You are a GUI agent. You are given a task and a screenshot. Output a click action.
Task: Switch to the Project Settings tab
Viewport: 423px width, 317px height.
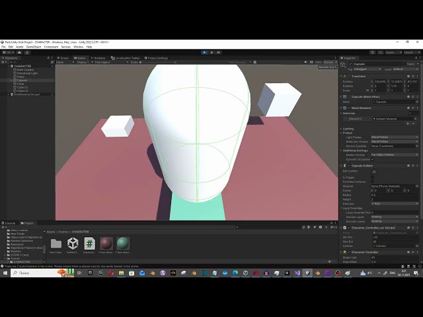point(156,58)
